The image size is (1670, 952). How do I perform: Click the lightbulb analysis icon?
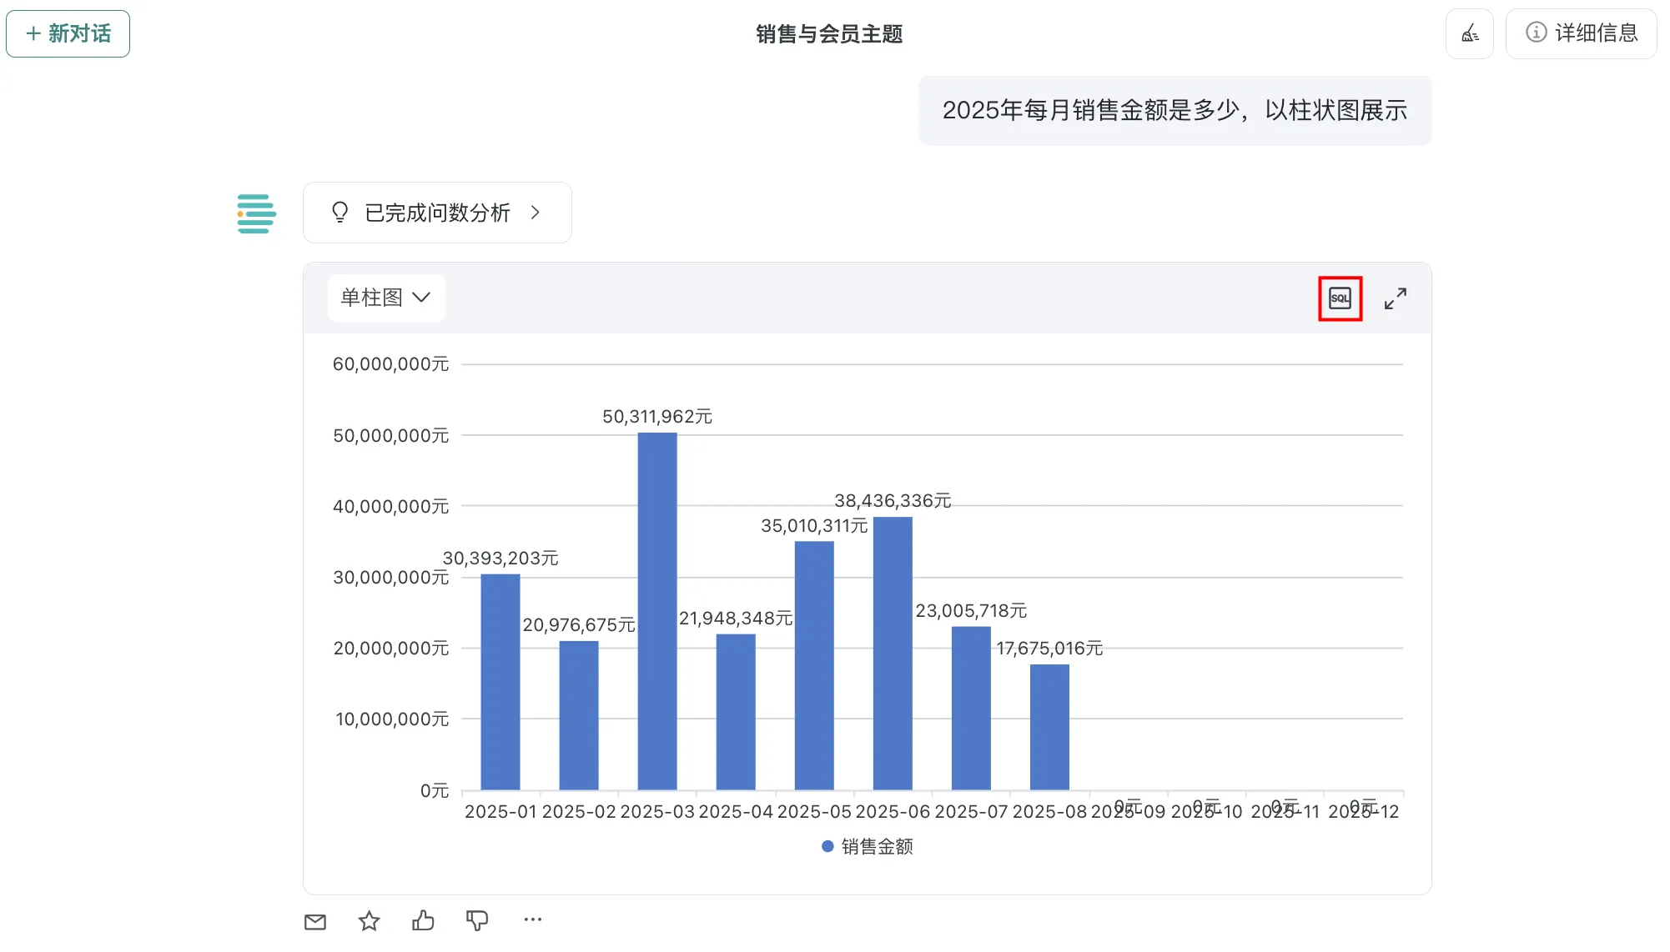[x=339, y=213]
